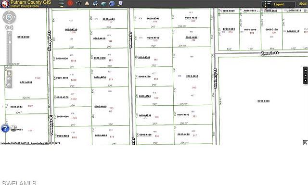Click the lower Pineapple St road label
The height and width of the screenshot is (185, 308).
point(51,125)
